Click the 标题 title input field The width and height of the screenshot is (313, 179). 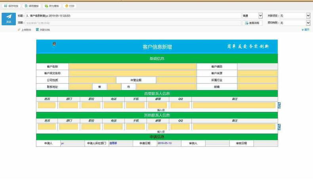click(133, 15)
